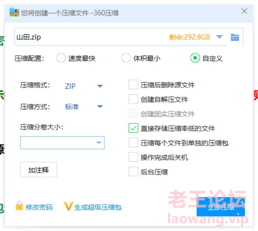Click the 360压缩 app icon in title bar
The height and width of the screenshot is (231, 258).
point(14,12)
